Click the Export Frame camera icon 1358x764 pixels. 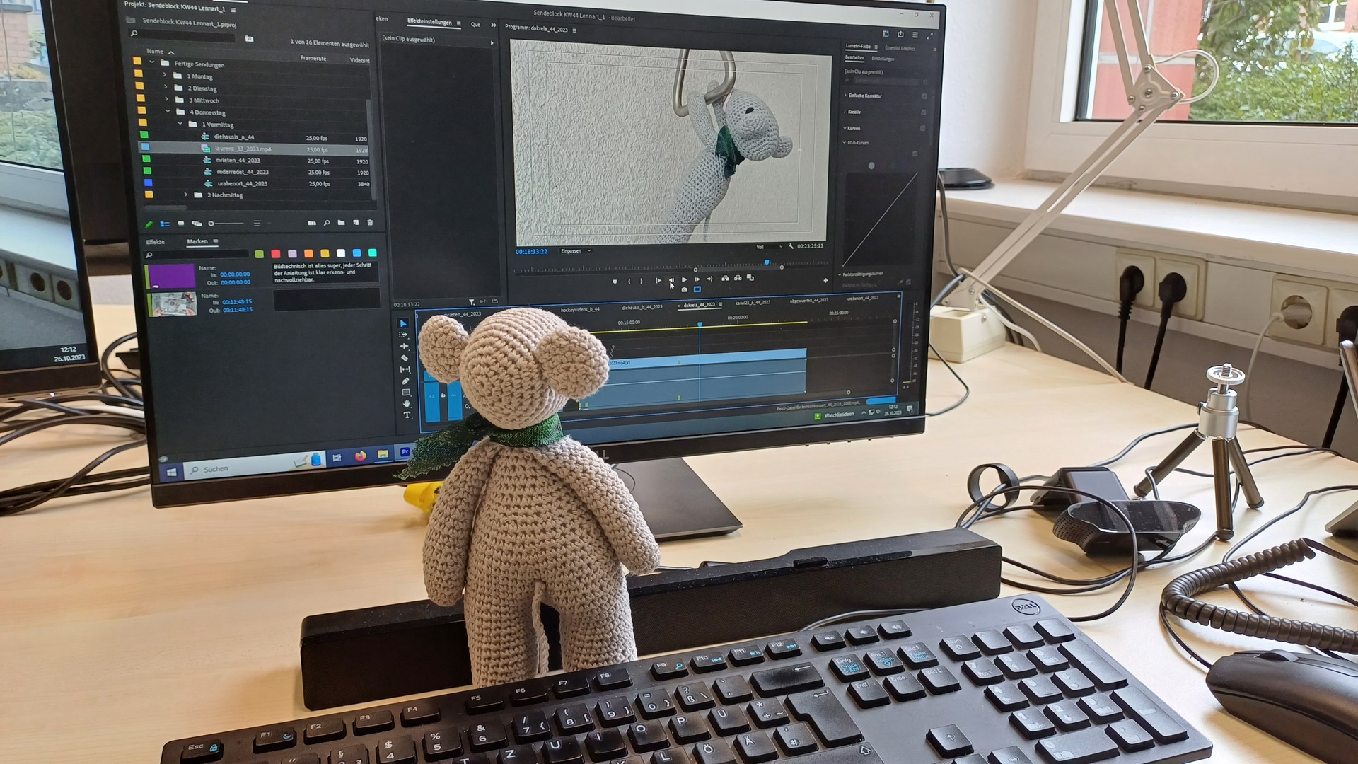pos(684,289)
